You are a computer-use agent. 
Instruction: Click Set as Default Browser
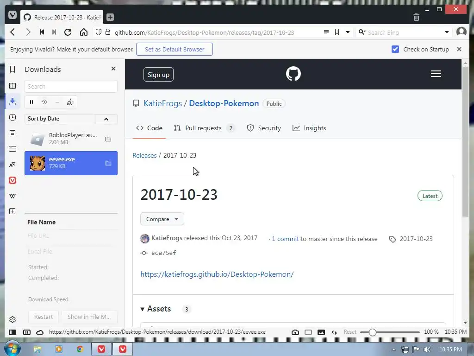(175, 49)
